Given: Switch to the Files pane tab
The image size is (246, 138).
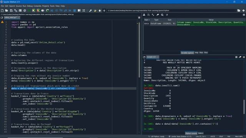Looking at the screenshot, I should pos(206,53).
